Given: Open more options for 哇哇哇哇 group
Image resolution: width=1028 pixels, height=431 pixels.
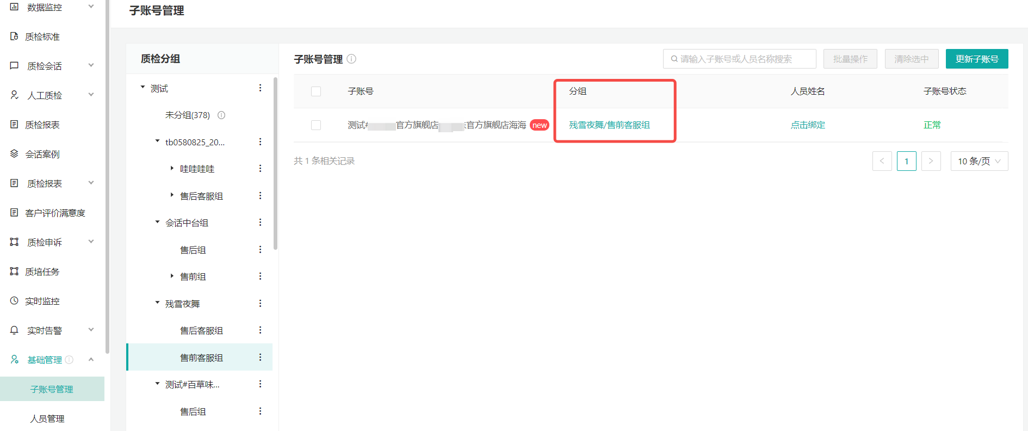Looking at the screenshot, I should pyautogui.click(x=260, y=169).
